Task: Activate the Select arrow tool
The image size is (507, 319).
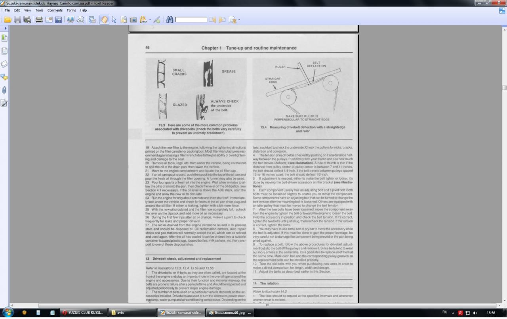Action: (114, 19)
